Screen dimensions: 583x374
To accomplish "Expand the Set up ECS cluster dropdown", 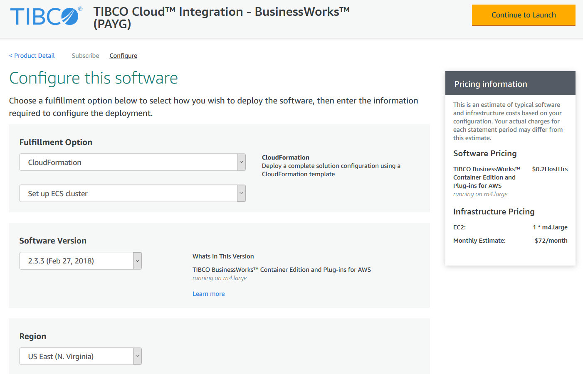I will click(132, 193).
